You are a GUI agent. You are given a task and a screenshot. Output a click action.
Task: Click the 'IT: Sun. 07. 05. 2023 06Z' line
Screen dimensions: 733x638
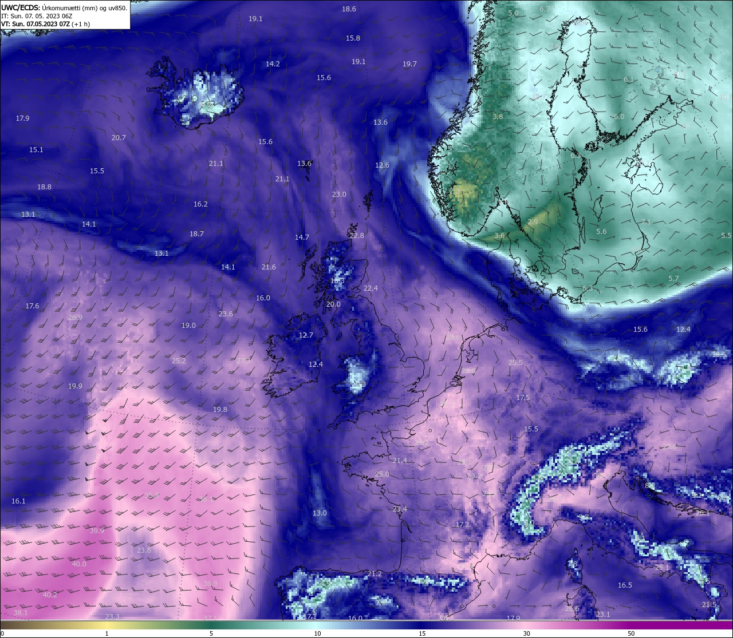(37, 16)
